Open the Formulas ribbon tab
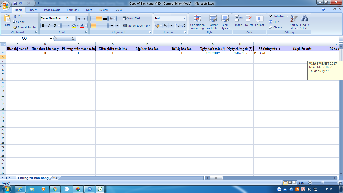This screenshot has width=343, height=193. pyautogui.click(x=73, y=10)
